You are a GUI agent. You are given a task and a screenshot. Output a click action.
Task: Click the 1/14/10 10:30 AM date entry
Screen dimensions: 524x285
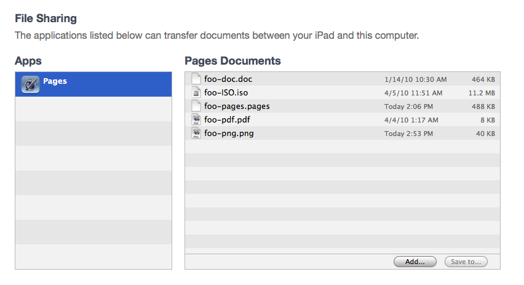tap(415, 79)
